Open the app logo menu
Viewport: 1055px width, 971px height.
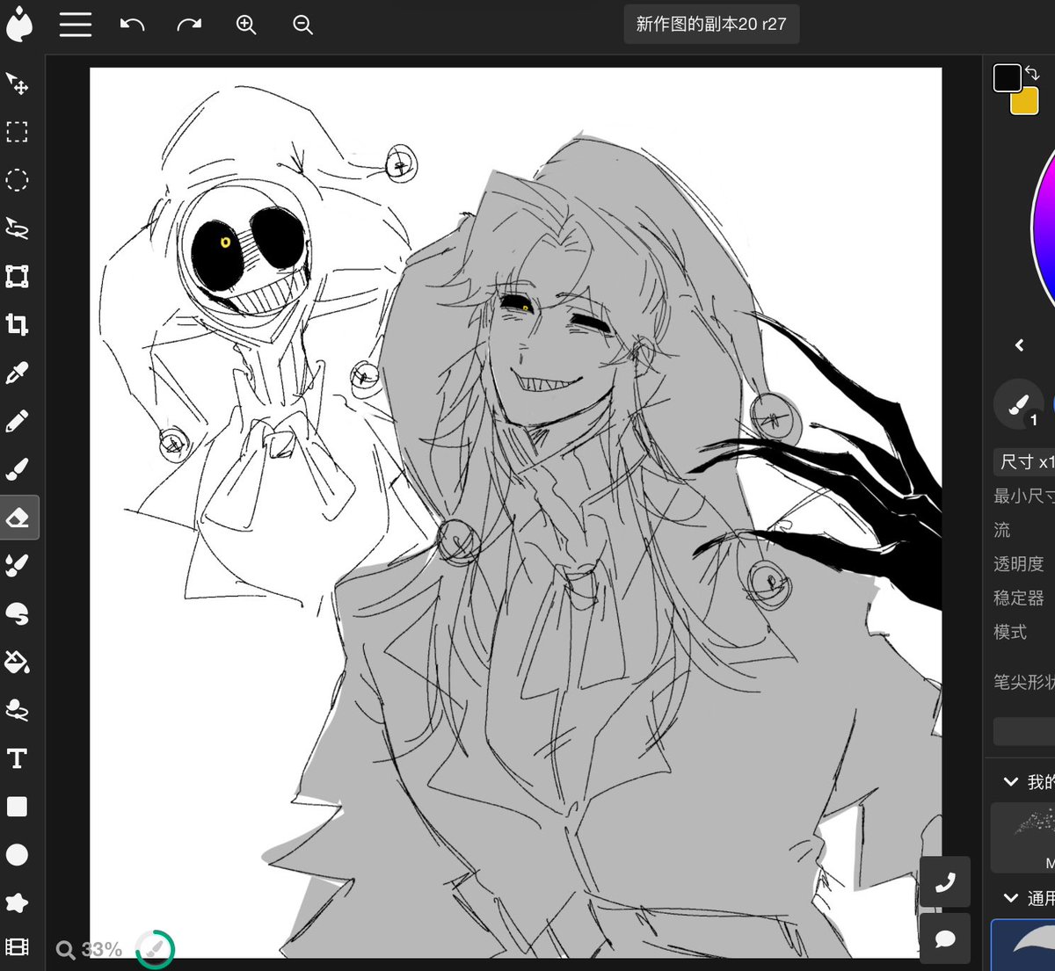(18, 25)
